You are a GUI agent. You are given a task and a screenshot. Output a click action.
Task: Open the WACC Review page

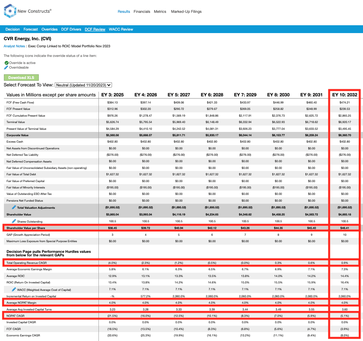point(121,30)
